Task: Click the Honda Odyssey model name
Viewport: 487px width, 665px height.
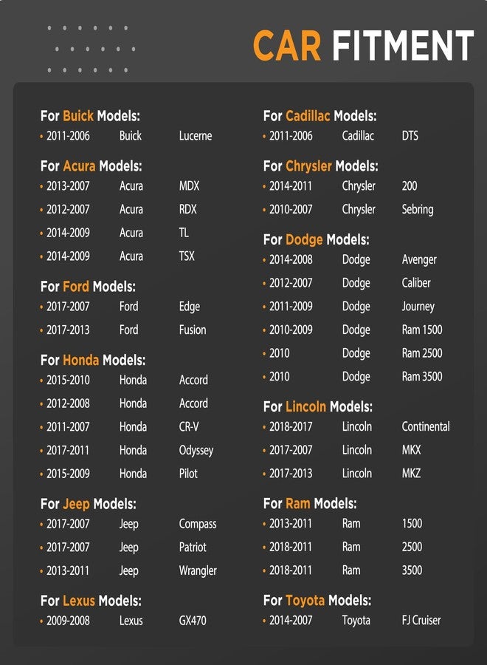Action: 196,451
